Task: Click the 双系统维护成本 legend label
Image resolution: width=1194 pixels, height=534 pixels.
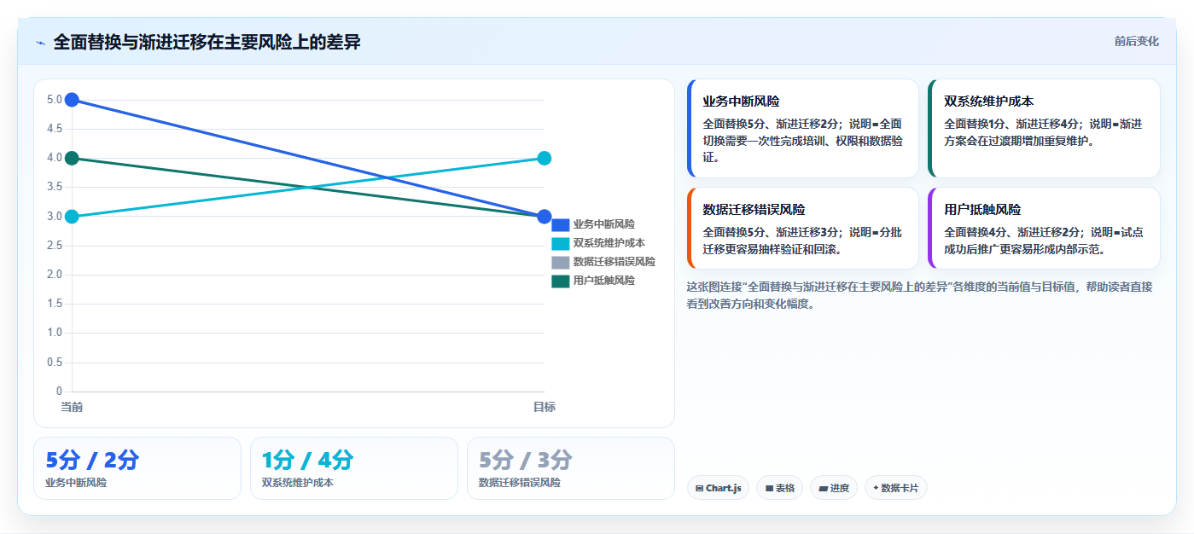Action: coord(609,243)
